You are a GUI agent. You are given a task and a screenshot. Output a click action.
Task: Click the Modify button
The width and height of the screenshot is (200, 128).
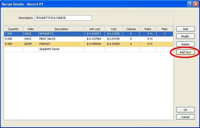tap(185, 36)
